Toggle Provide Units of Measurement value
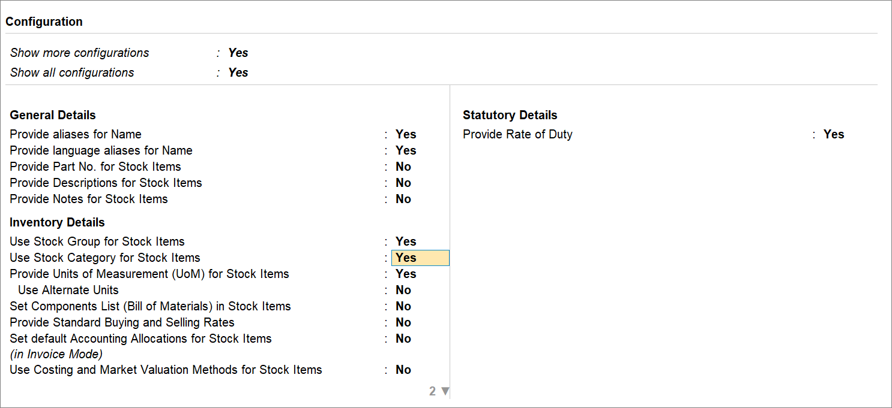 tap(406, 274)
